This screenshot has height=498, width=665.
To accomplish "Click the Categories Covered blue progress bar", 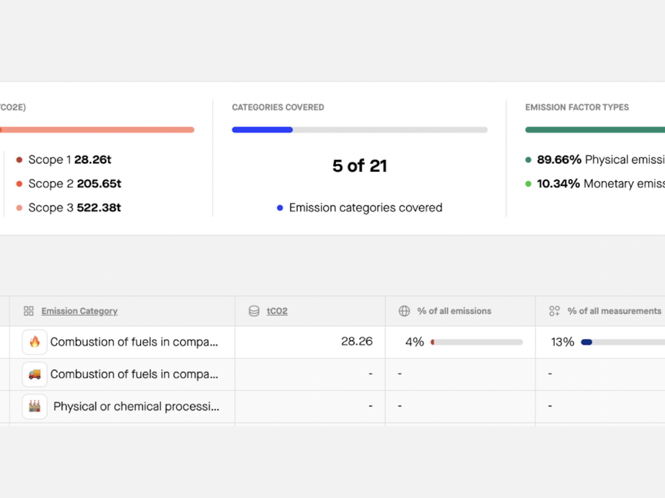I will coord(263,130).
